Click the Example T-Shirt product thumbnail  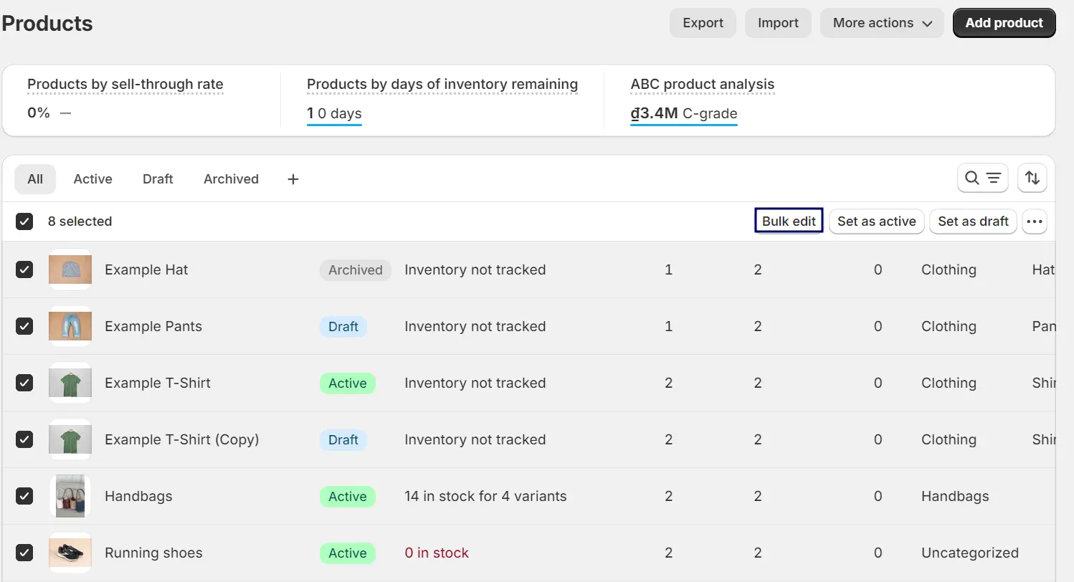[x=70, y=383]
